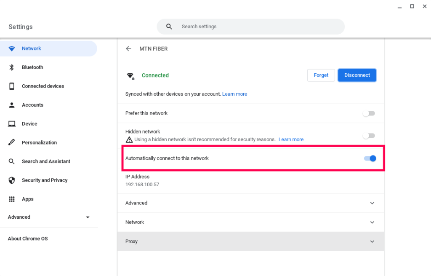Maximize the Settings window
The height and width of the screenshot is (276, 431).
(x=412, y=6)
